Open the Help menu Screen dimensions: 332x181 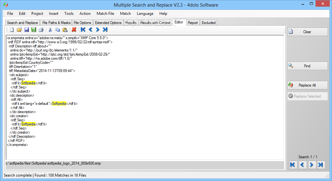[x=163, y=14]
